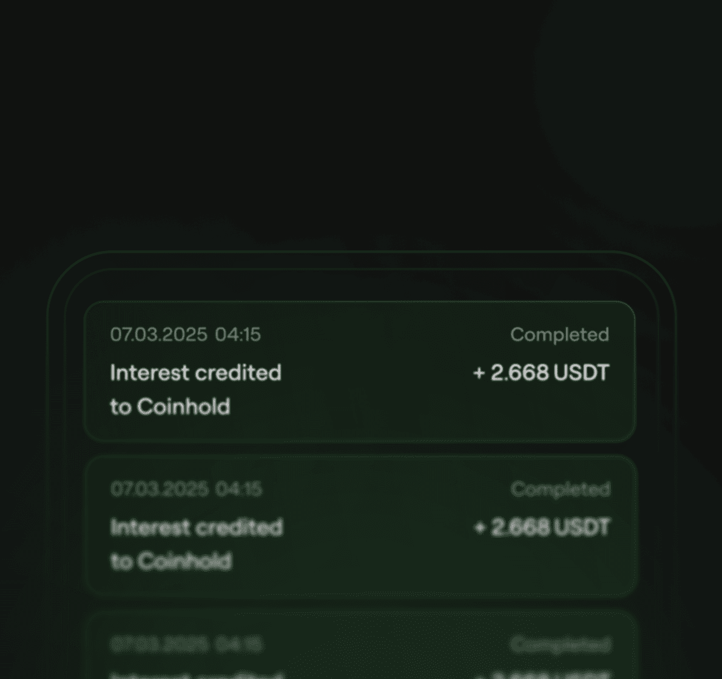Open the first Interest credited transaction card

[x=360, y=372]
